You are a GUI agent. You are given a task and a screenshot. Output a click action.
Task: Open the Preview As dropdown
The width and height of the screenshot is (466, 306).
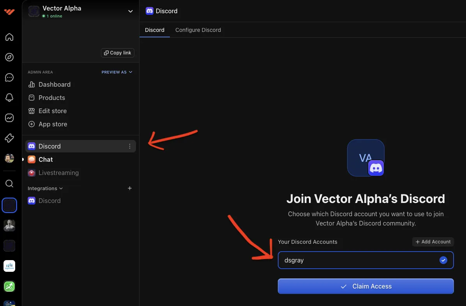117,72
